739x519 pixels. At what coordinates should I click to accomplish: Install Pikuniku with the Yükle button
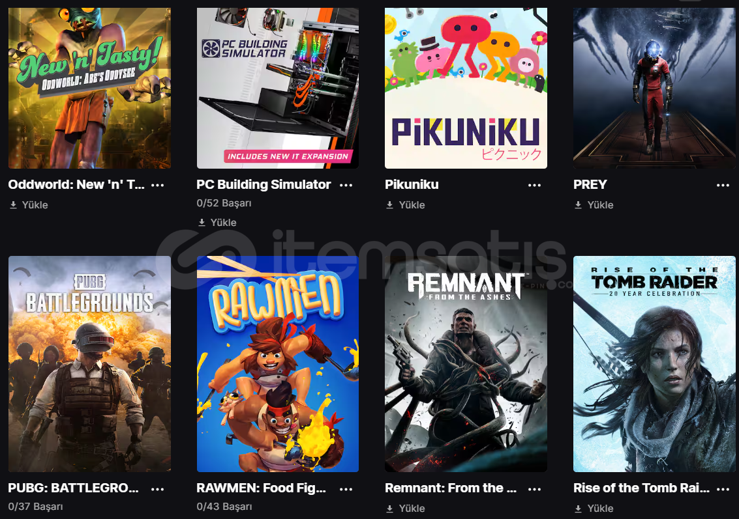tap(406, 204)
